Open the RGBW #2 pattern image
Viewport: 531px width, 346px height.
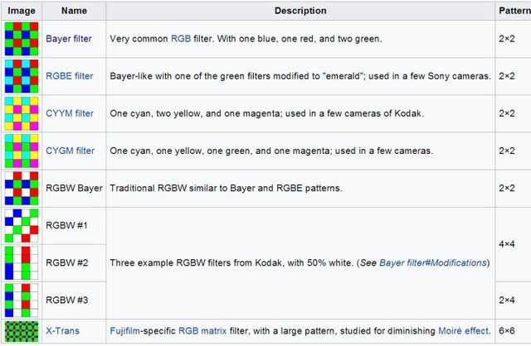tap(22, 263)
